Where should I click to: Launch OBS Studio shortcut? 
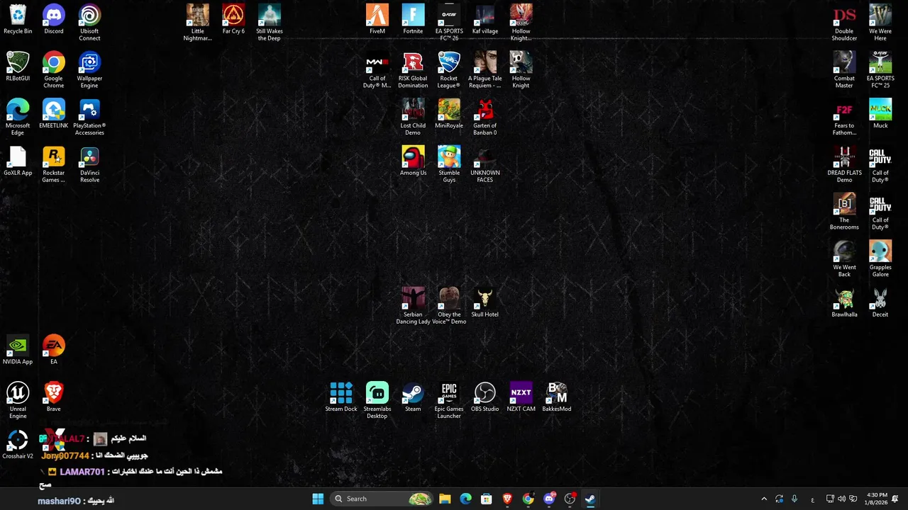pyautogui.click(x=485, y=397)
